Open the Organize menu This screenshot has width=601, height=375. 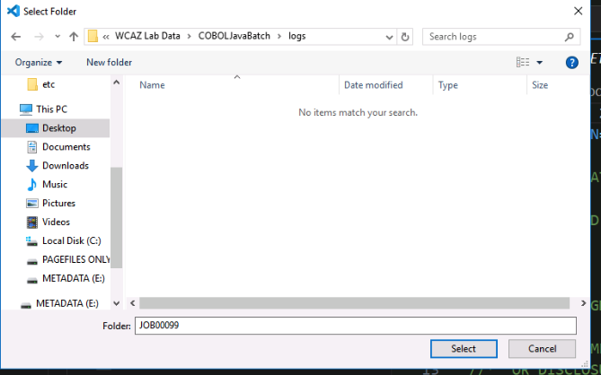pos(39,63)
